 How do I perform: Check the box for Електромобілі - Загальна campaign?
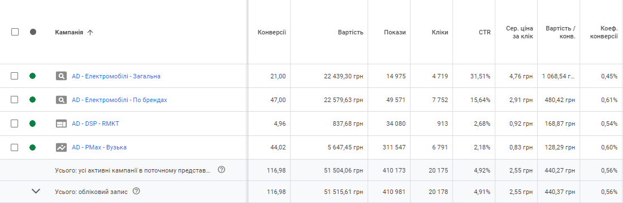coord(14,76)
